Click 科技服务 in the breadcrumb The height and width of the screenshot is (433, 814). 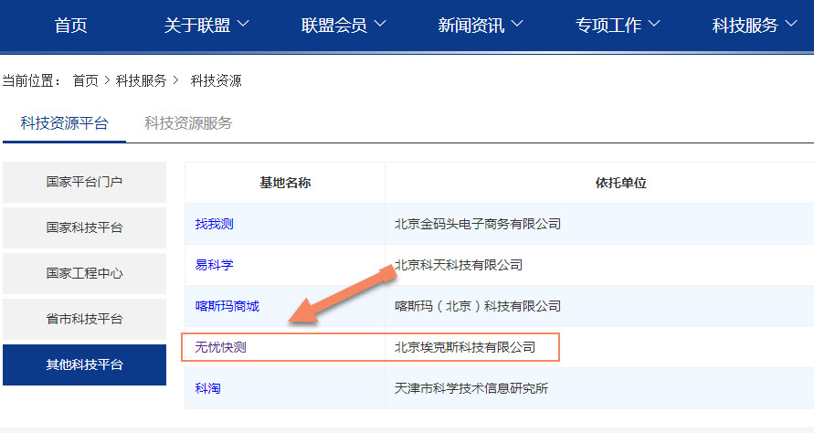click(x=142, y=80)
